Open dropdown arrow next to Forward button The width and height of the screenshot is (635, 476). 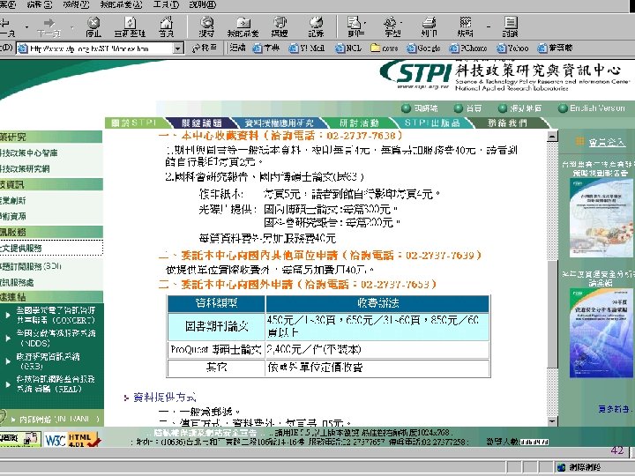click(72, 27)
